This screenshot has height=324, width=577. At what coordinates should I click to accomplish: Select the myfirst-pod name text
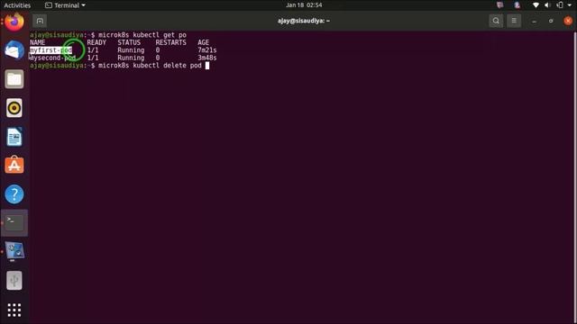(x=50, y=50)
